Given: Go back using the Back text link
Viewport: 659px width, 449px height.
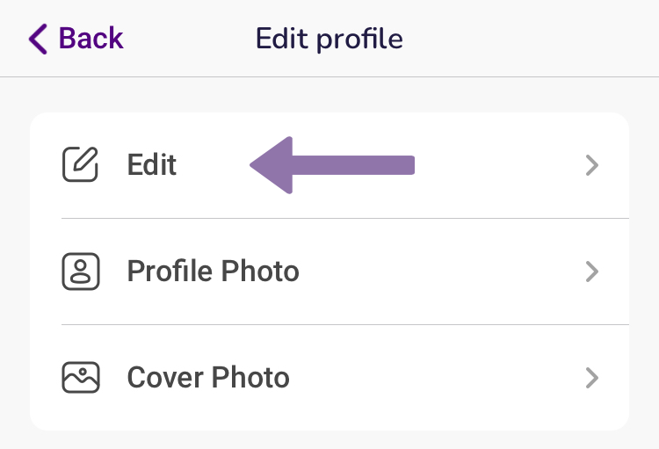Looking at the screenshot, I should (91, 39).
